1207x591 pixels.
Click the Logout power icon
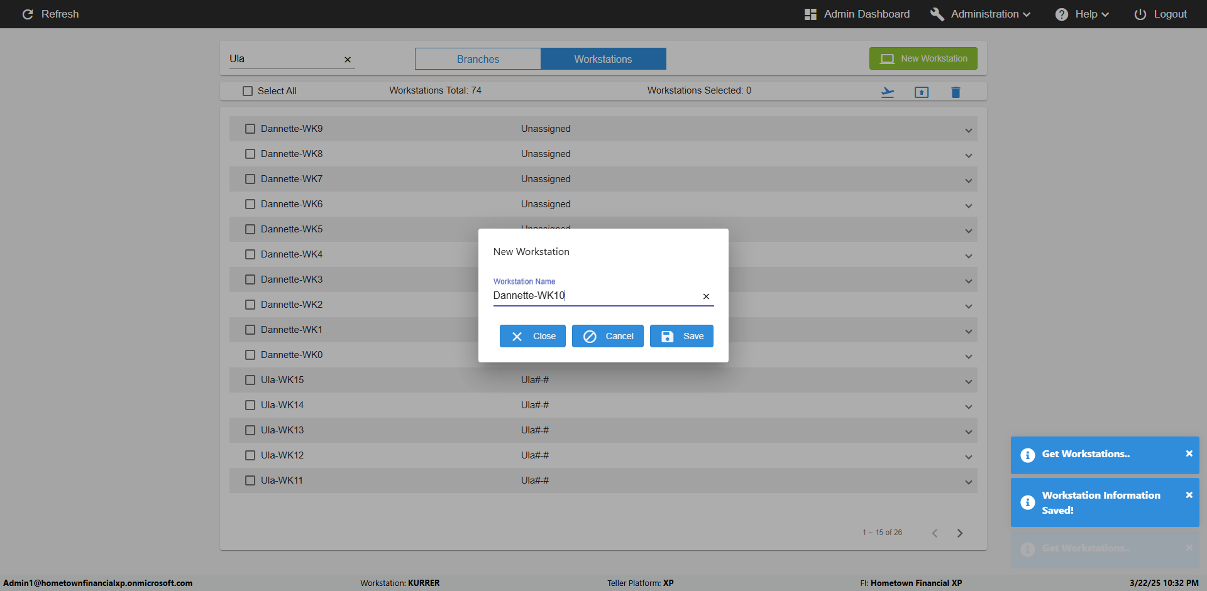pos(1140,14)
